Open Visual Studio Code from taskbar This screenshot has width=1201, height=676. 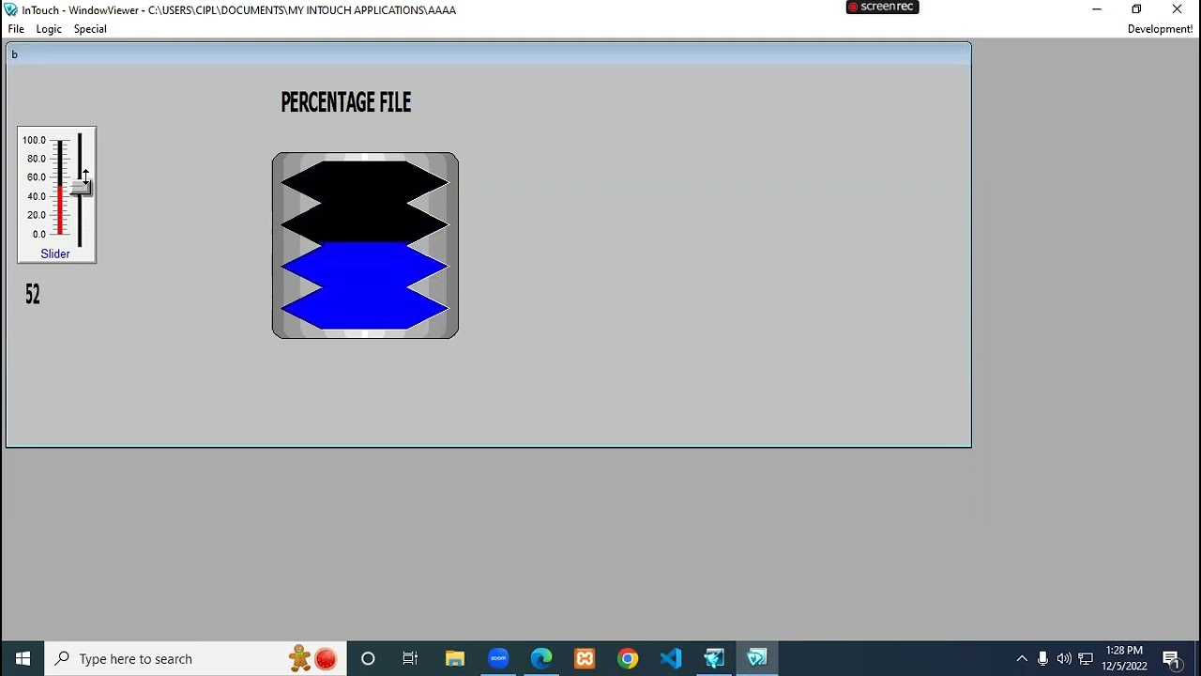[x=671, y=658]
